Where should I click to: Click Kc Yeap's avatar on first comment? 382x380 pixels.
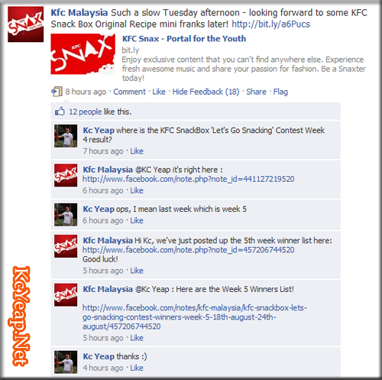66,136
